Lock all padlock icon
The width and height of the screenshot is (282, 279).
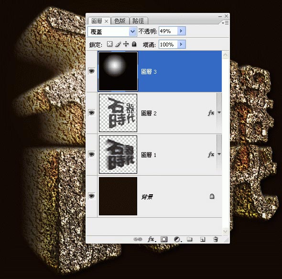click(134, 44)
